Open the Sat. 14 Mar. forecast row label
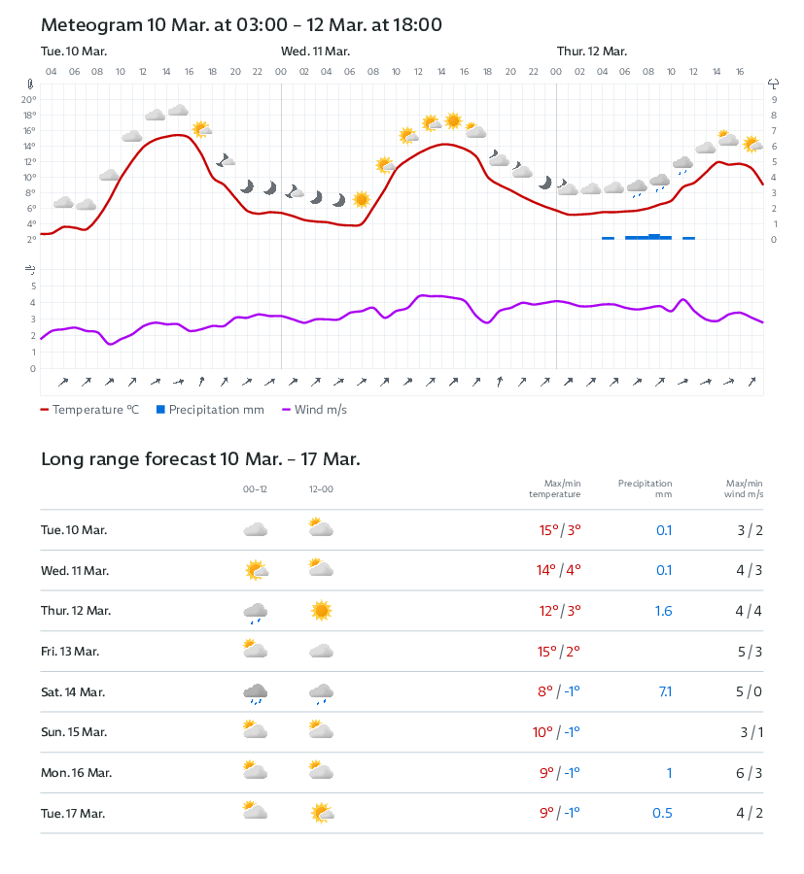 point(73,692)
